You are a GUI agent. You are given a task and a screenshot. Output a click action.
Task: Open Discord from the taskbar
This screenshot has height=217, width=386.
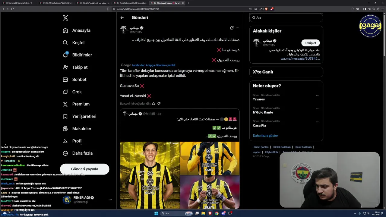[x=223, y=213]
